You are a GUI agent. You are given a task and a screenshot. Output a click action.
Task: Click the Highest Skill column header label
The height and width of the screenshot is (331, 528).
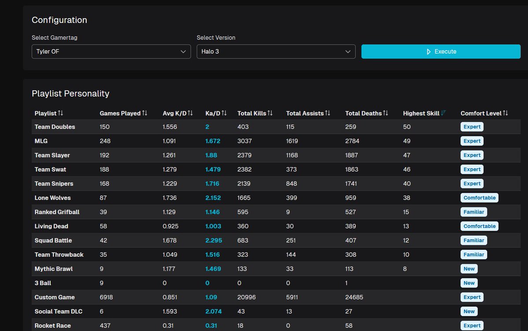click(421, 113)
